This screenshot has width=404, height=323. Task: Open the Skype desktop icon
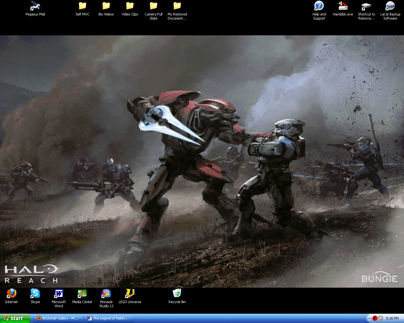tap(35, 294)
